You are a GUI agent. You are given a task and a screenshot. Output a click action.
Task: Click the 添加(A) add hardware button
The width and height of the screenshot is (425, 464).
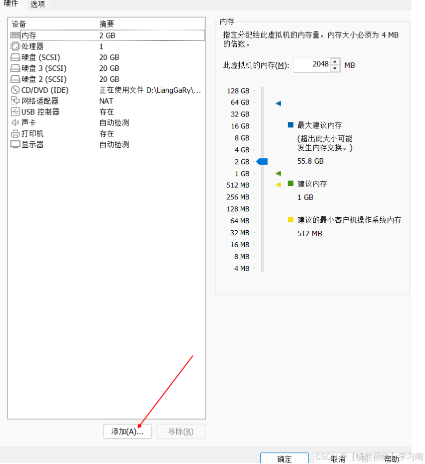[127, 431]
